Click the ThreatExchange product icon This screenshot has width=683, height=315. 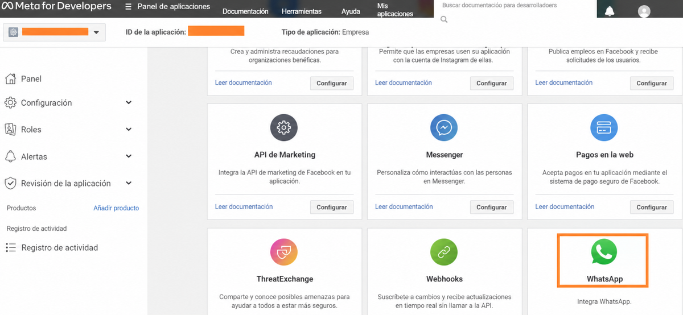coord(283,252)
